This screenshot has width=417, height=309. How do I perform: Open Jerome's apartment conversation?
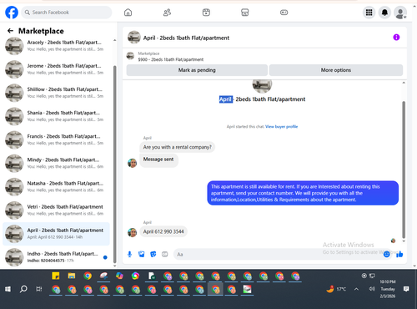pyautogui.click(x=57, y=69)
